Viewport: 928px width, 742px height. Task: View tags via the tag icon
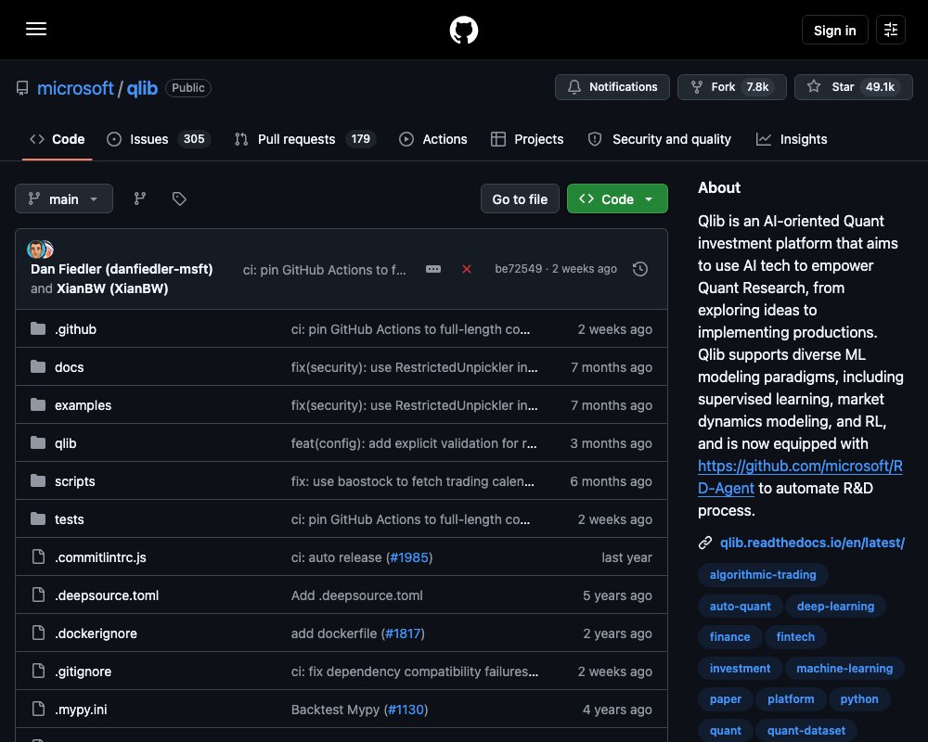(179, 198)
